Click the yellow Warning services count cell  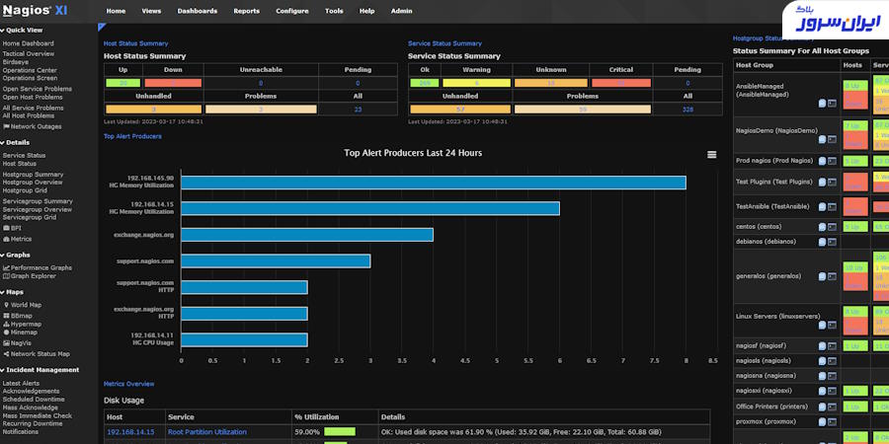tap(477, 83)
